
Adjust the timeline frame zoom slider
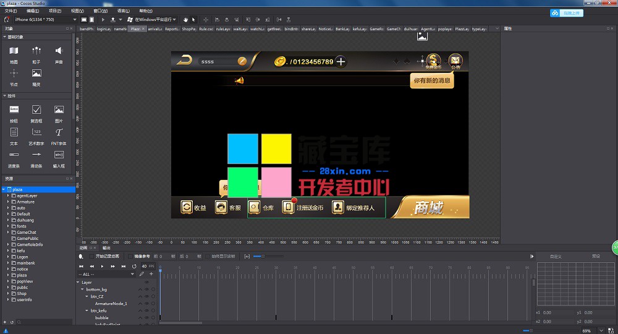coord(262,256)
